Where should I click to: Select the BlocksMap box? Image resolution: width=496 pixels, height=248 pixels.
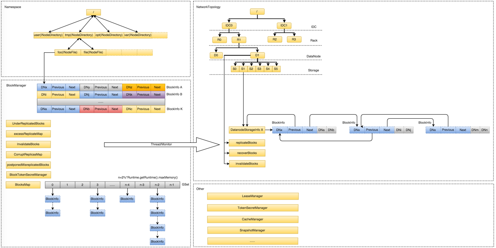pos(23,185)
